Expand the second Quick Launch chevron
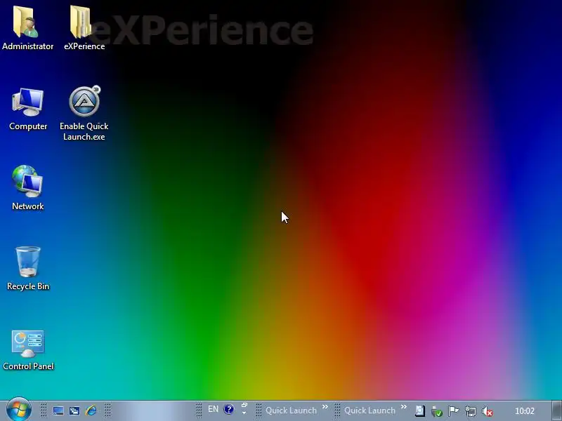 [403, 407]
